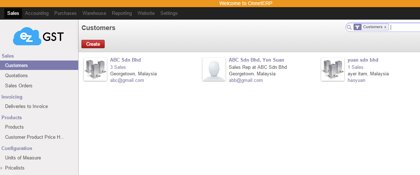420x175 pixels.
Task: Click the haoyuan email link
Action: tap(357, 80)
